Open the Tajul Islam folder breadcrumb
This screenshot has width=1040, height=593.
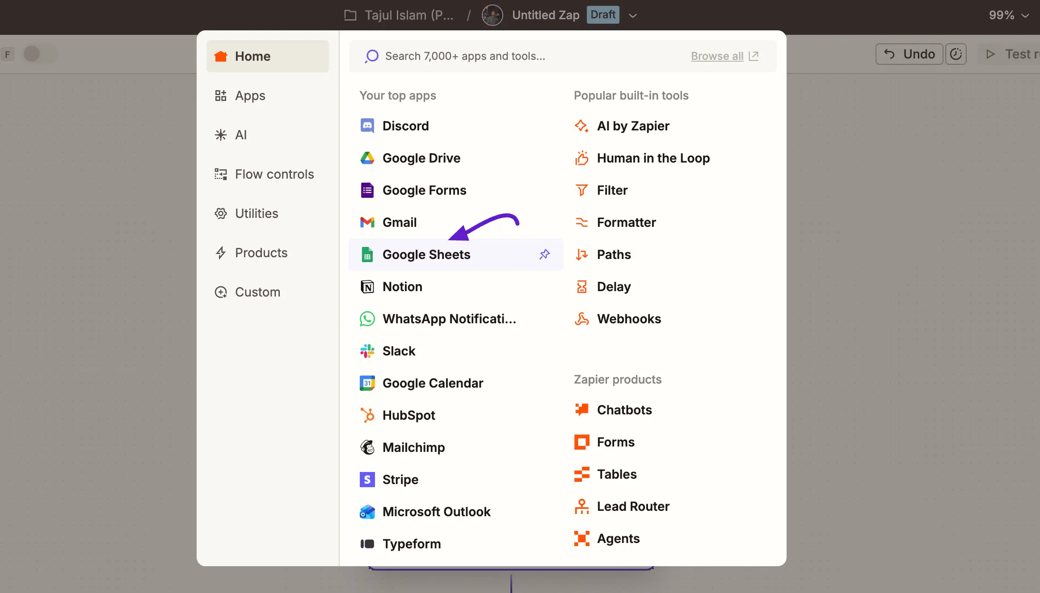409,15
